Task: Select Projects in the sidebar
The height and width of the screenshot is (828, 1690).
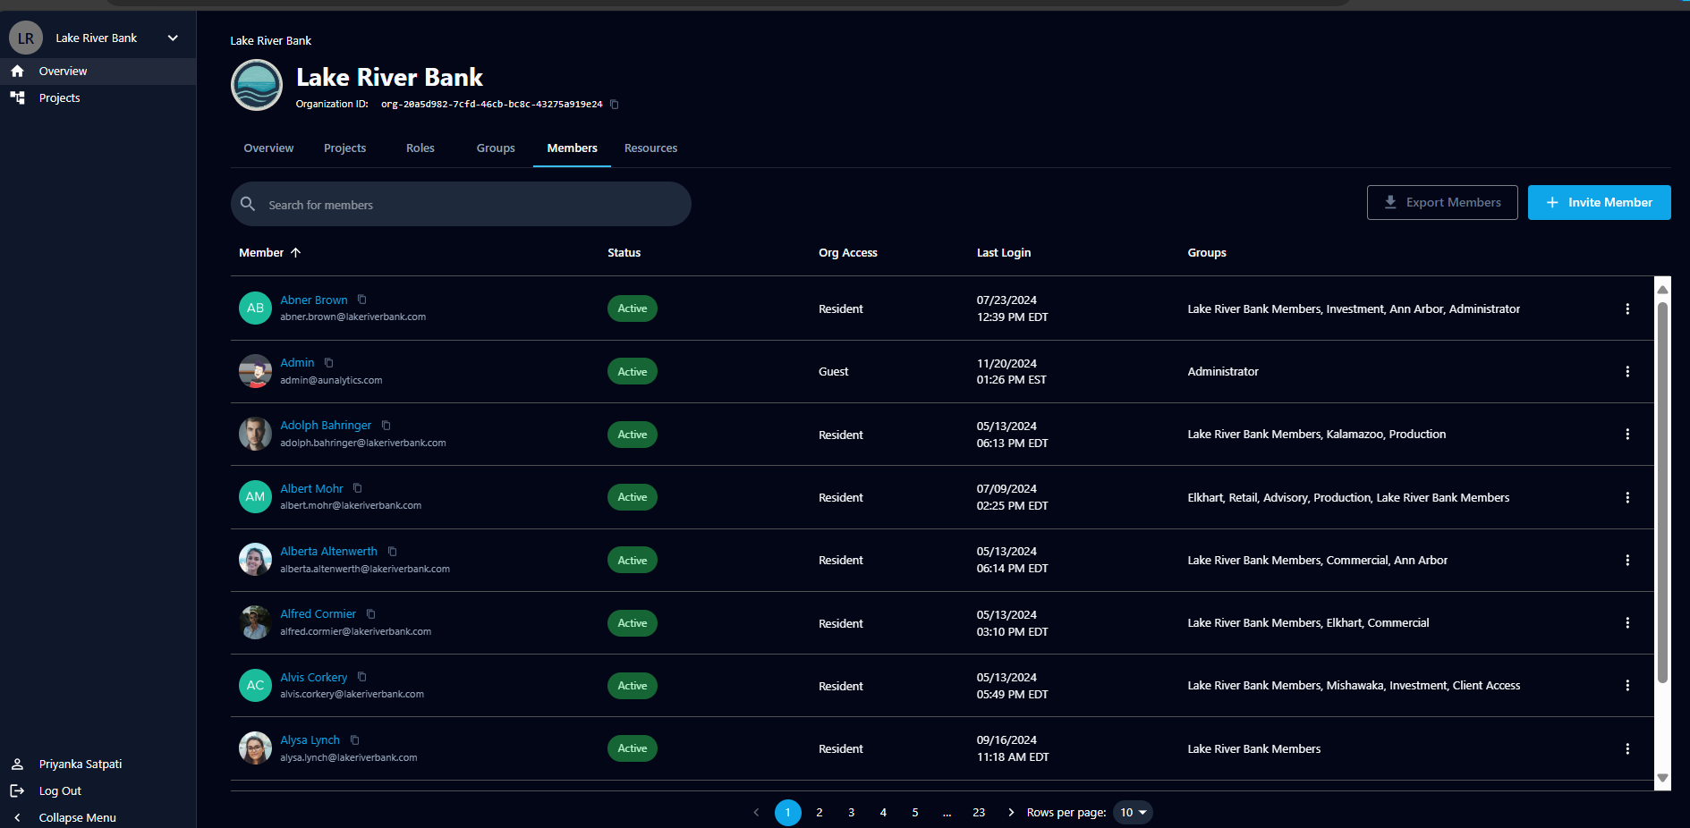Action: tap(98, 97)
